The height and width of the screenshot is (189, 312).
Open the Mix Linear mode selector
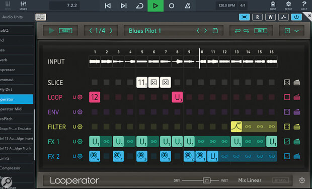coord(250,180)
